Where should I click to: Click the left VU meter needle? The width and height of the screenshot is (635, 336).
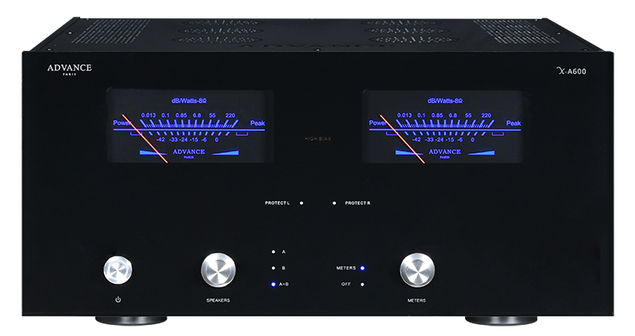(145, 139)
